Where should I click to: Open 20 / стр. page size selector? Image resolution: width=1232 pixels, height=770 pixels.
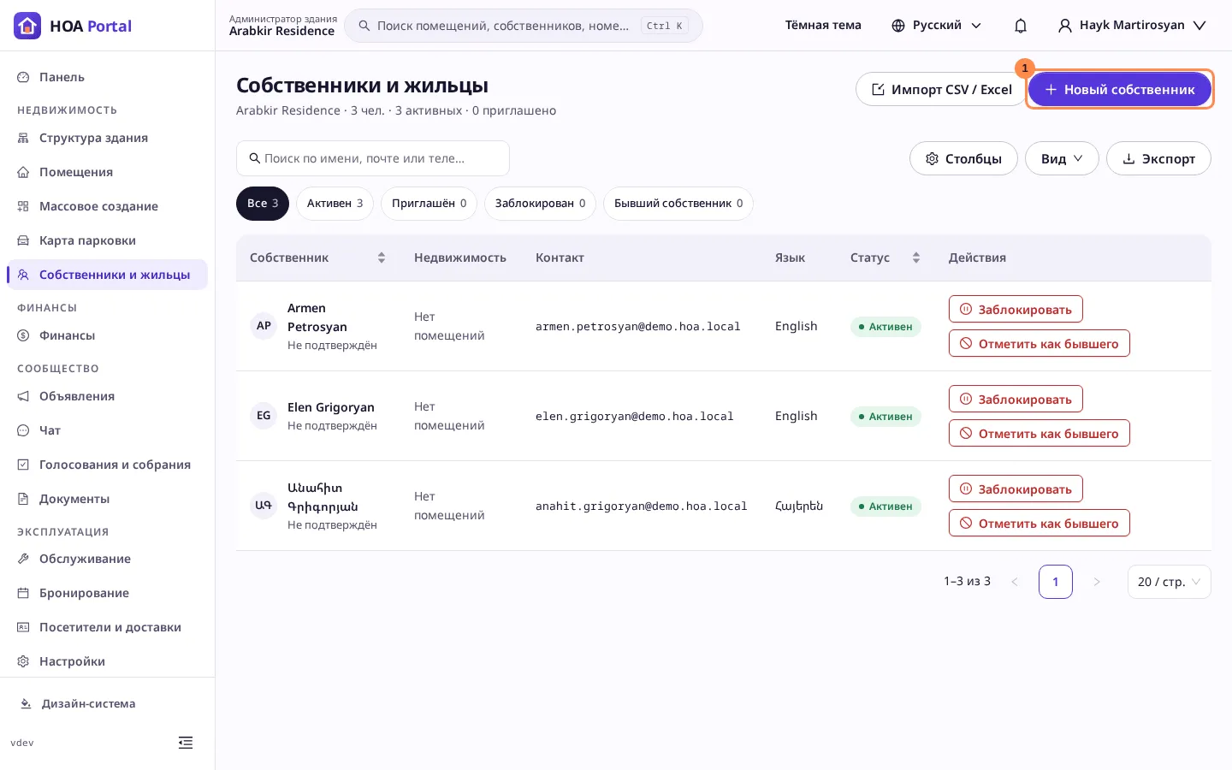[1169, 582]
